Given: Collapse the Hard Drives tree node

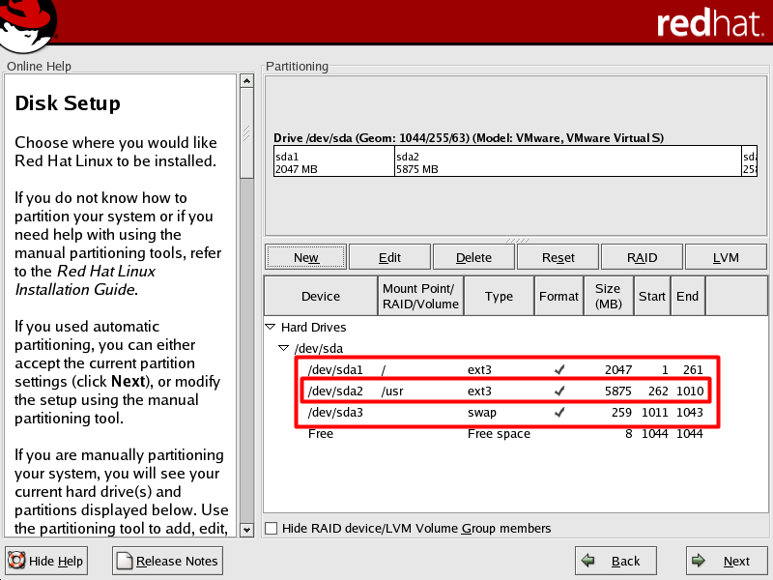Looking at the screenshot, I should point(271,327).
